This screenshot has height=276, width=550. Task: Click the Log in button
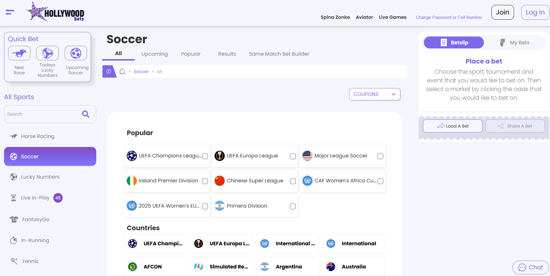point(535,12)
